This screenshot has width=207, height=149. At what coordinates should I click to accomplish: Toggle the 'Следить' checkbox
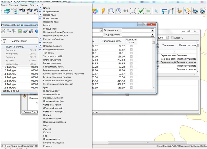pos(172,38)
